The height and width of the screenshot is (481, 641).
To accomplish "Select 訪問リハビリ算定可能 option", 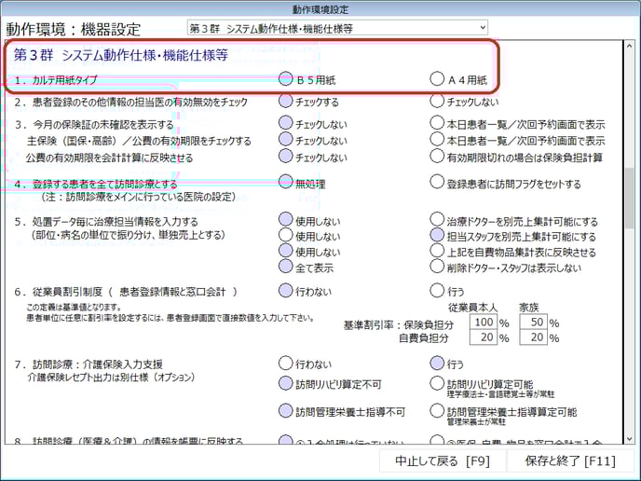I will [437, 383].
